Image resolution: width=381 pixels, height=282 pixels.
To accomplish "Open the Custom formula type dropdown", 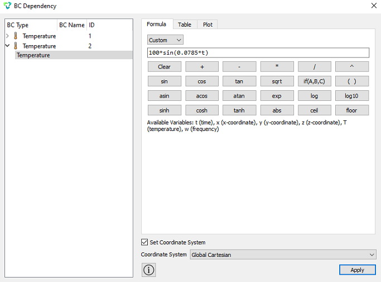I will (x=165, y=40).
